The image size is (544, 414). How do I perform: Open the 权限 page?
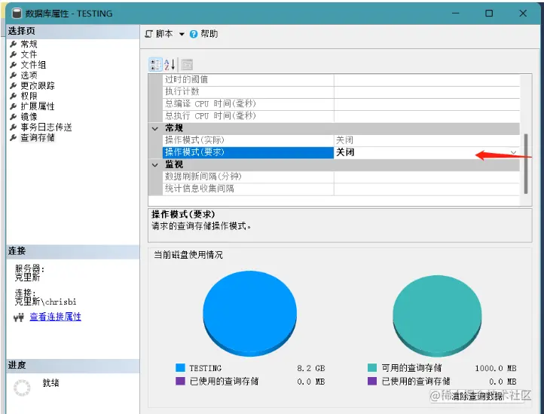[29, 97]
